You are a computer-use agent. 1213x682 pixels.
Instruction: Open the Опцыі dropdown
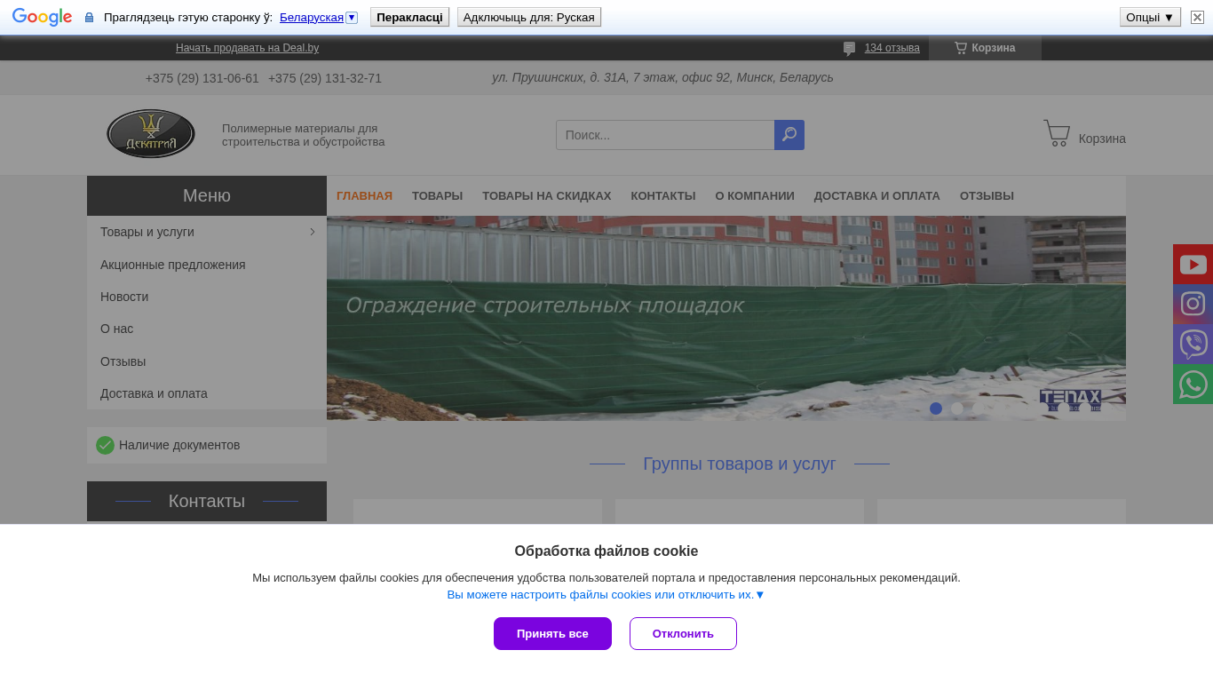pos(1150,17)
